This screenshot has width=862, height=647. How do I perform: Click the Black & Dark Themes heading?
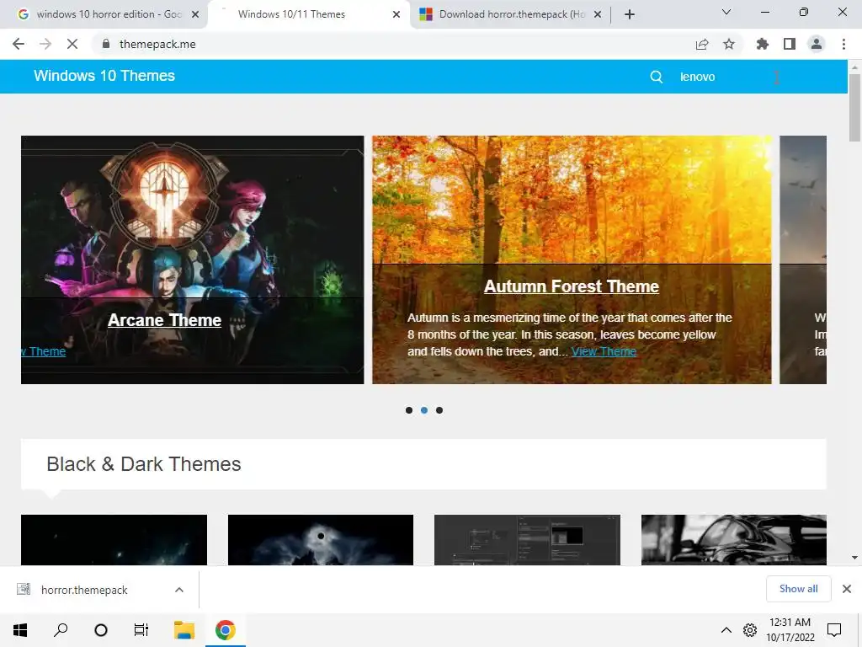click(144, 464)
